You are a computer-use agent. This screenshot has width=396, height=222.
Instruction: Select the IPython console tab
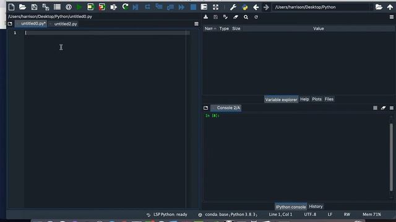click(x=291, y=207)
